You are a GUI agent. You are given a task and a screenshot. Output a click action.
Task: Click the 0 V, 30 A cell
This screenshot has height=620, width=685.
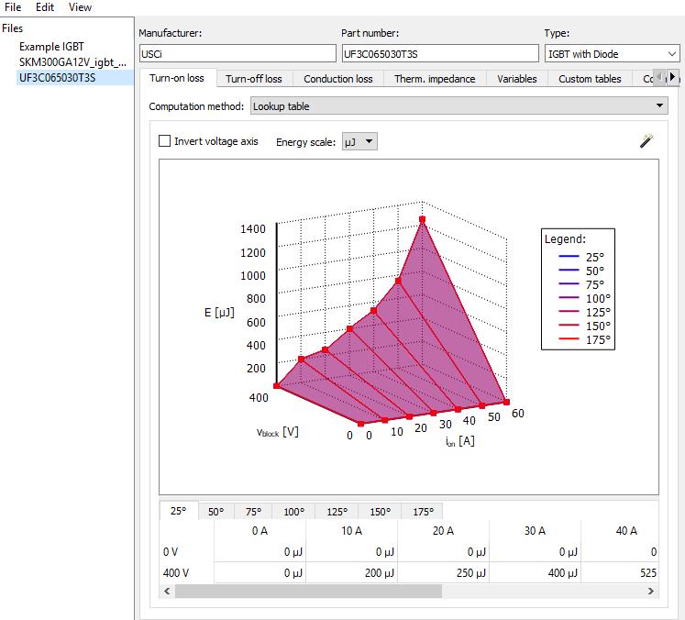pos(536,552)
